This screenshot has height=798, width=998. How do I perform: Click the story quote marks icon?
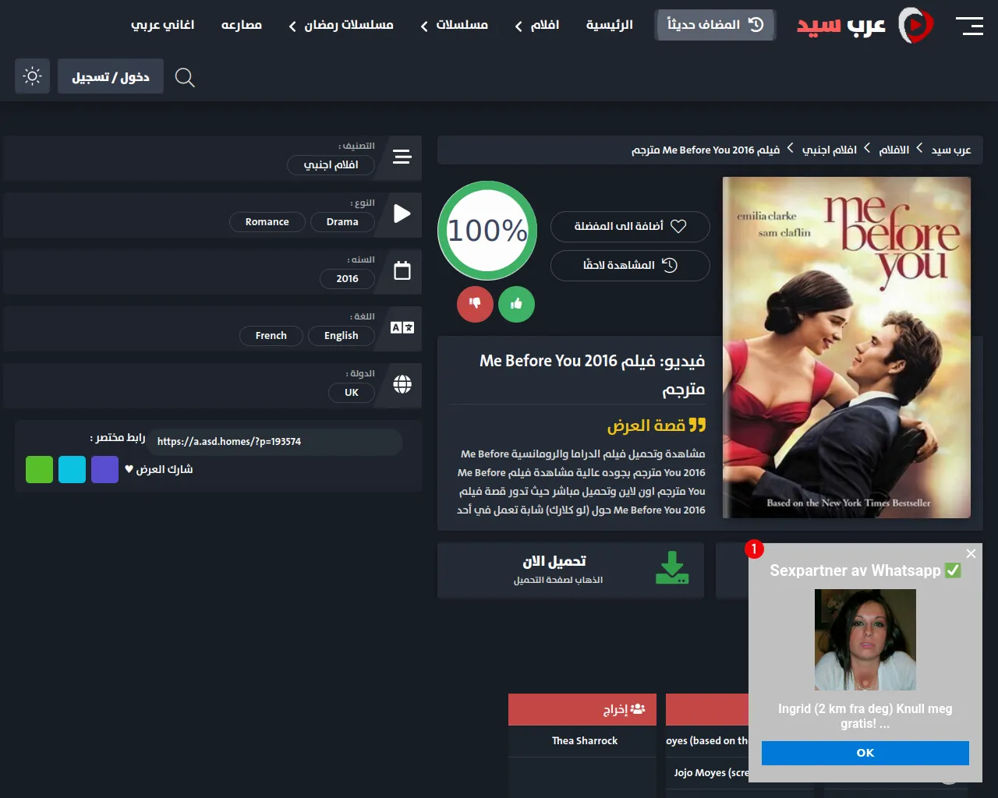click(697, 425)
